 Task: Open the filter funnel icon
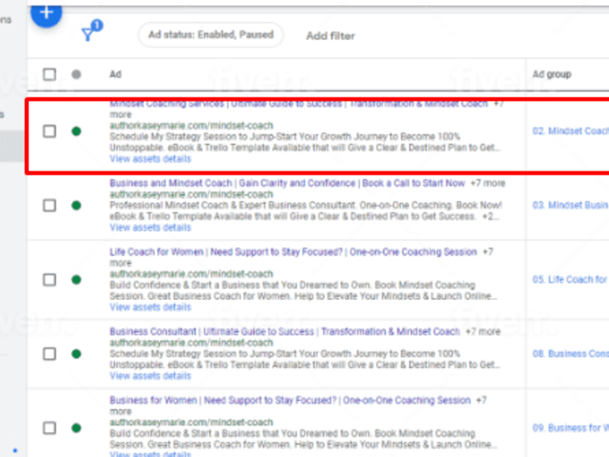88,35
